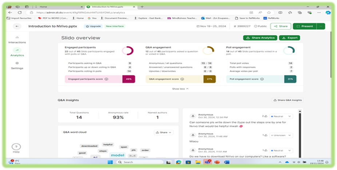Click the Share button in the Slido header
Viewport: 337px width, 170px height.
click(281, 26)
